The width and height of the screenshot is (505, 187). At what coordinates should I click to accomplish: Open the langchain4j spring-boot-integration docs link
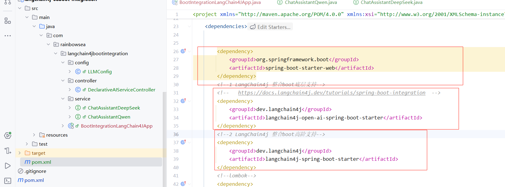332,93
